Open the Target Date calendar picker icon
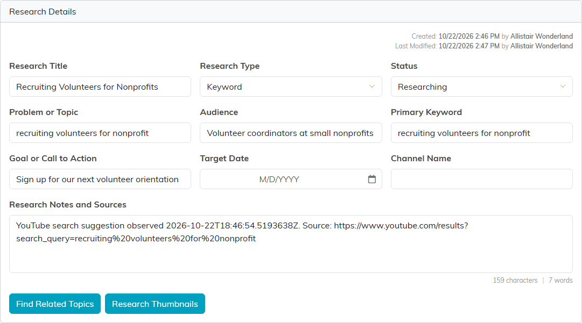Viewport: 582px width, 323px height. 371,180
